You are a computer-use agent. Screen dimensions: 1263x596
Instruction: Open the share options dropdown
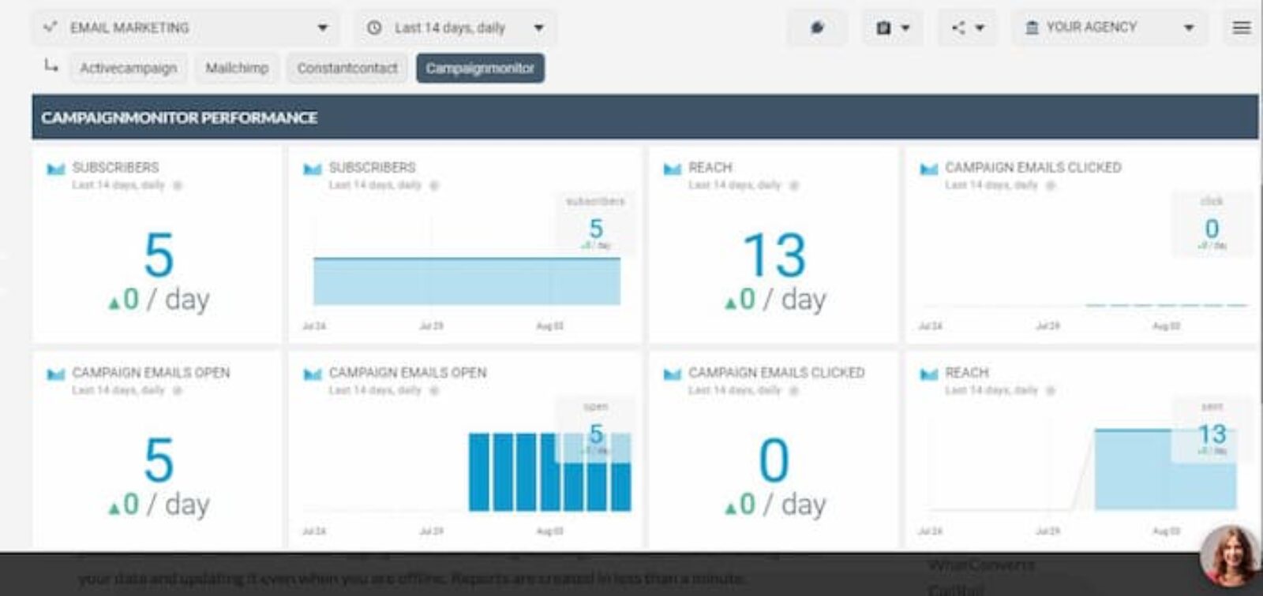(x=968, y=28)
